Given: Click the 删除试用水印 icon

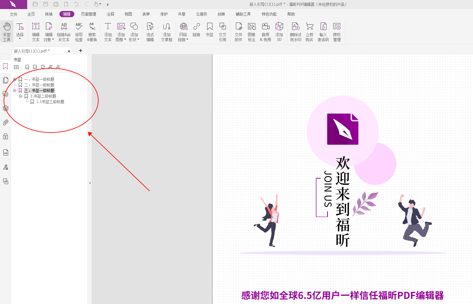Looking at the screenshot, I should pos(295,31).
